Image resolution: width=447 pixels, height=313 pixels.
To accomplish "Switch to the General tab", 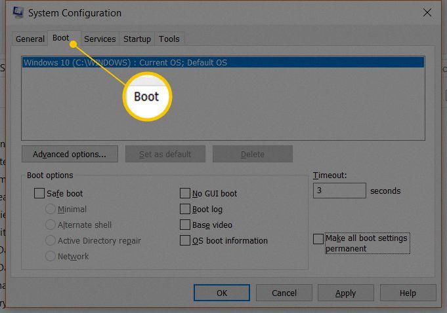I will tap(30, 39).
